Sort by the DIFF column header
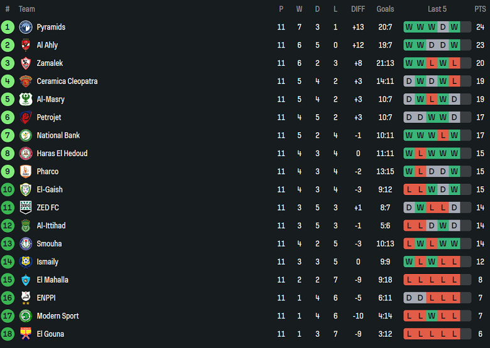The width and height of the screenshot is (490, 348). click(358, 9)
